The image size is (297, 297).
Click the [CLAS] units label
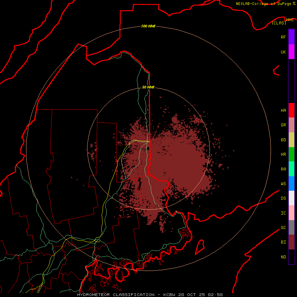[279, 23]
